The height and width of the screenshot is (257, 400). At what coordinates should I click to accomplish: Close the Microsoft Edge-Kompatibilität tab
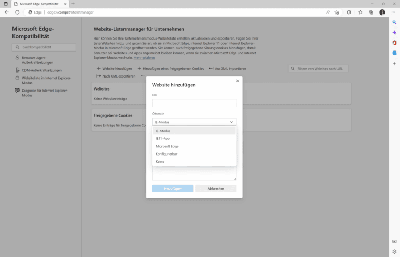[x=65, y=4]
